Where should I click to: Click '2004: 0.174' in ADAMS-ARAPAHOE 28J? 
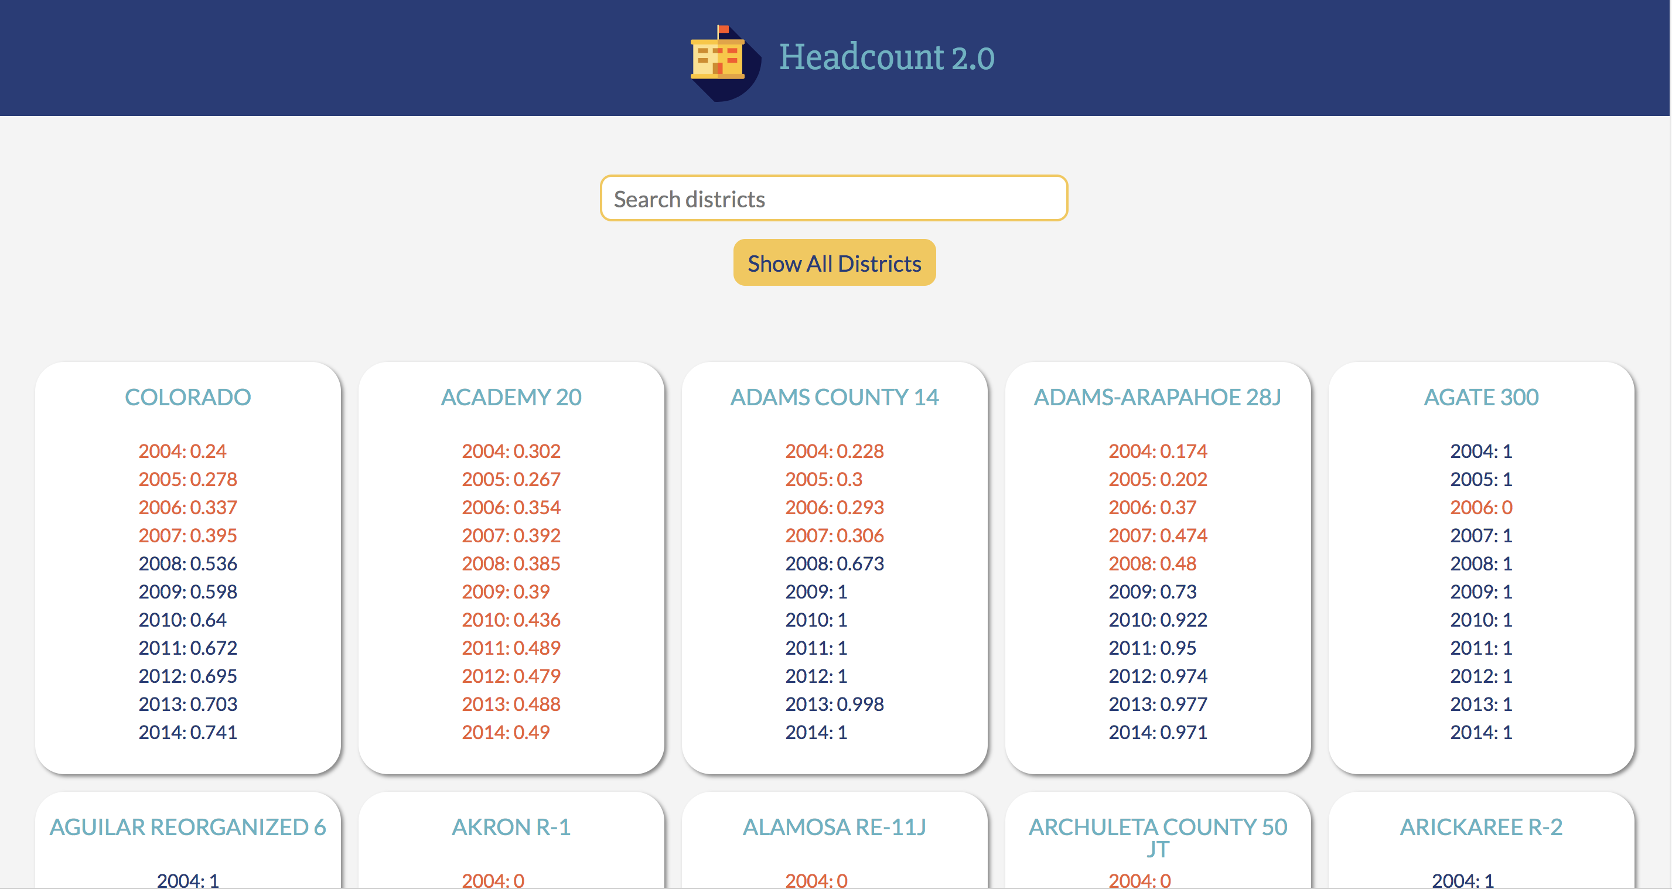point(1158,451)
